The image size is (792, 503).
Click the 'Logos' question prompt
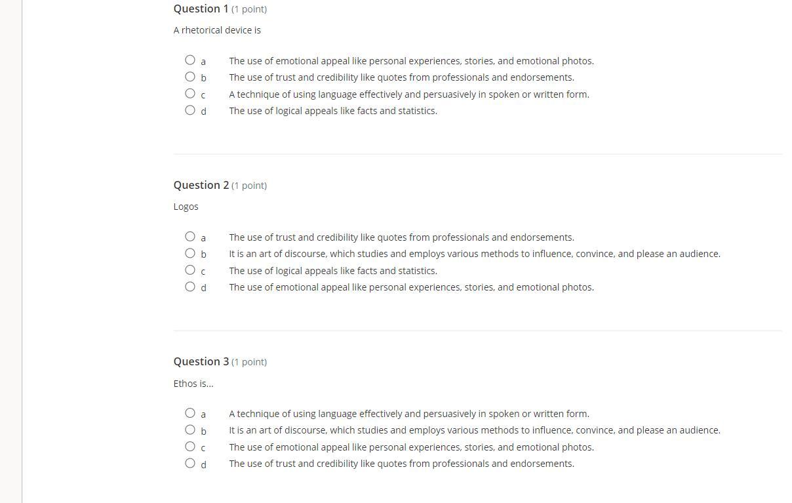[x=186, y=207]
